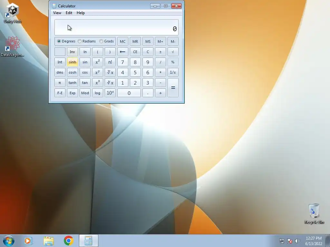Click the M- memory subtract button

click(x=173, y=41)
